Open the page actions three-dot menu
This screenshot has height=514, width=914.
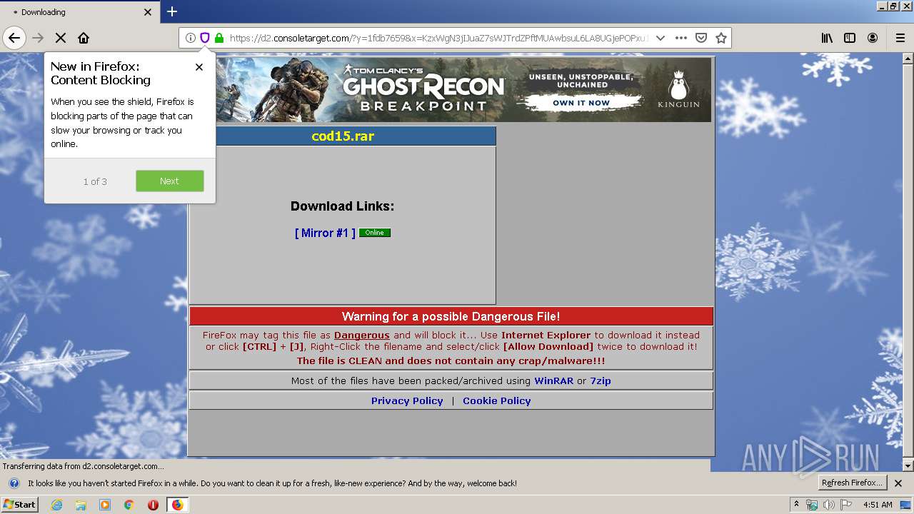[681, 38]
